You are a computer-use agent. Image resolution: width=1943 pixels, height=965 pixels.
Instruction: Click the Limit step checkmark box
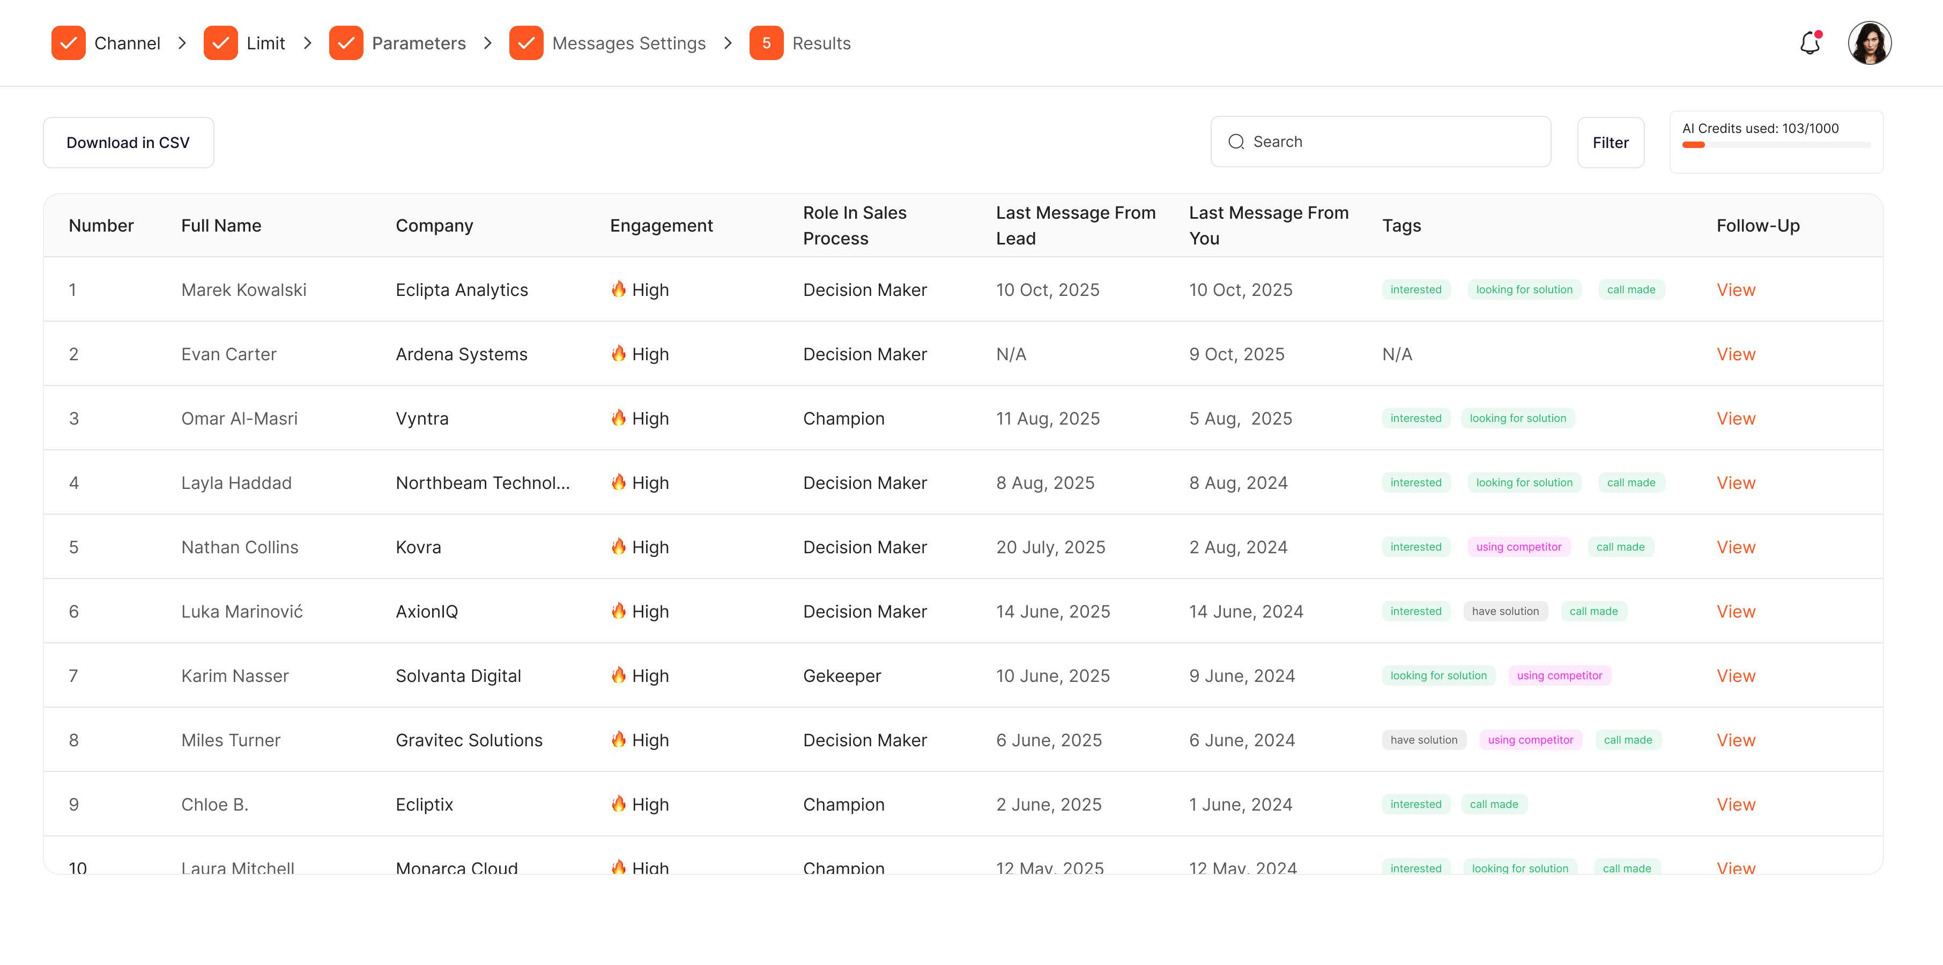[220, 43]
